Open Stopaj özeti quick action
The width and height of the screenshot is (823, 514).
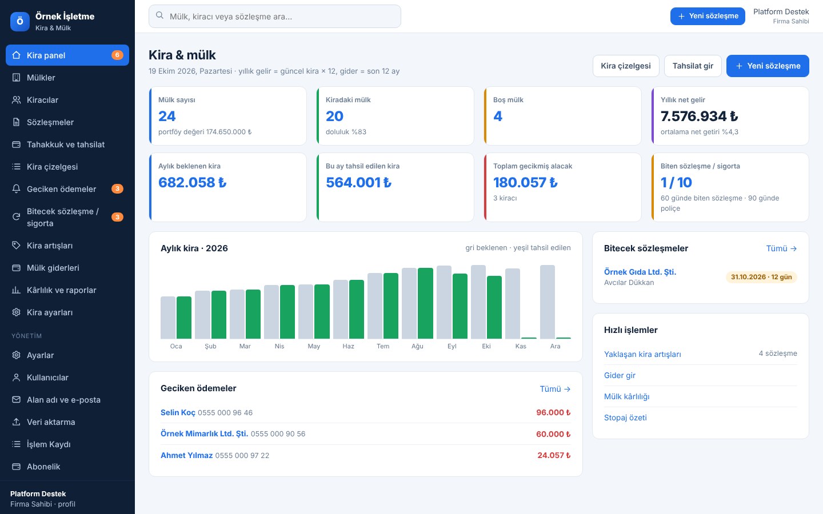coord(625,417)
